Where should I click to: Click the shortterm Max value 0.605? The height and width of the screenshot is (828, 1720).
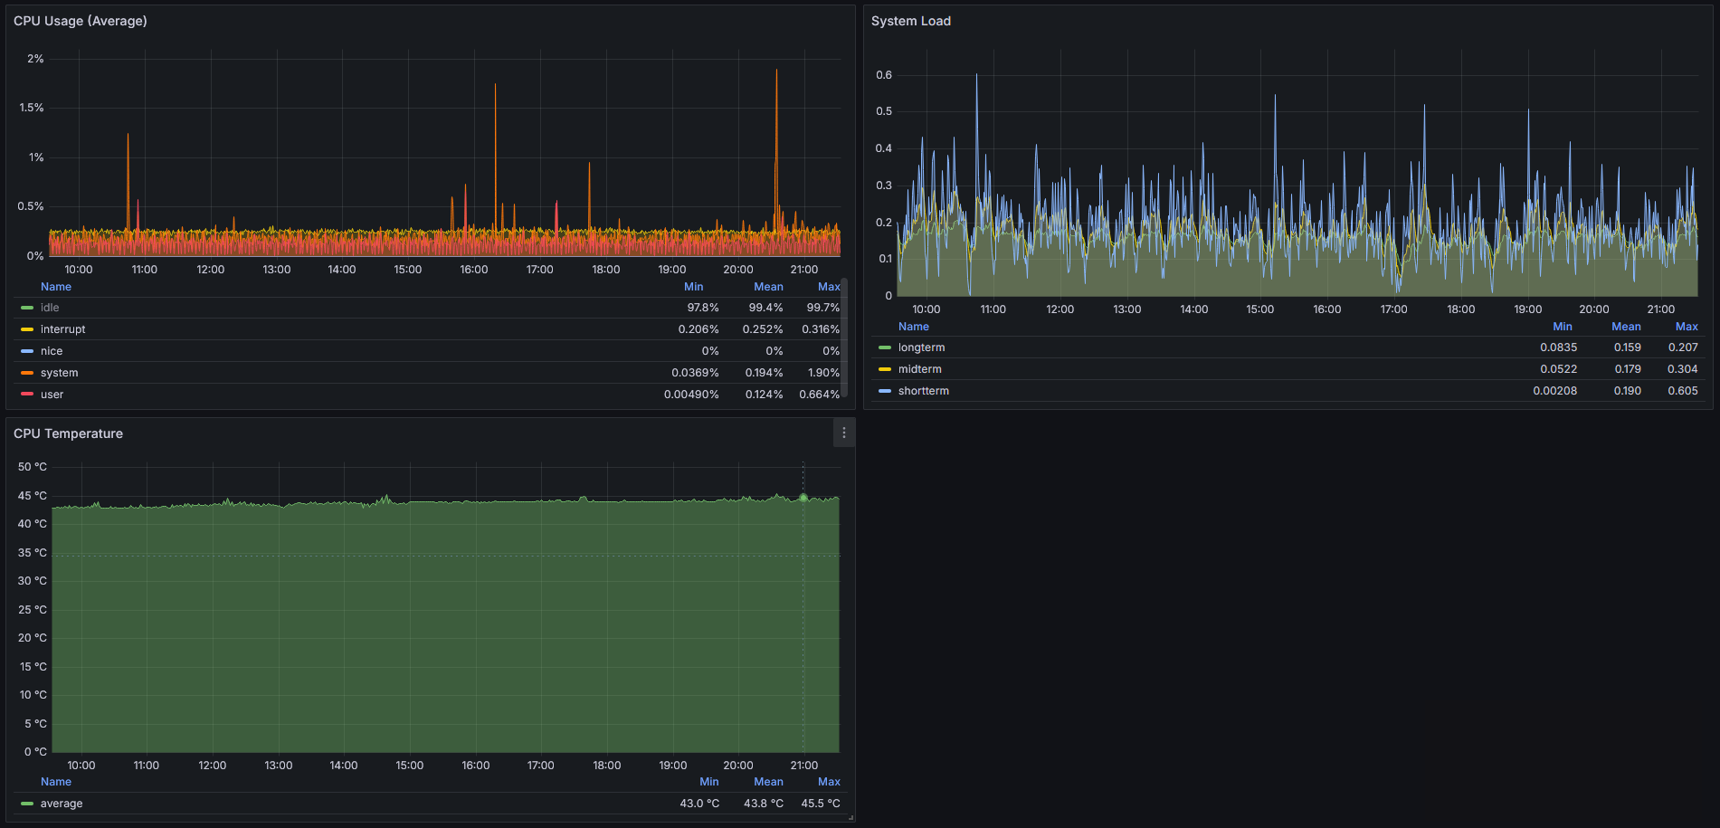coord(1683,391)
